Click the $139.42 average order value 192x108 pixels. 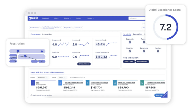(101, 57)
